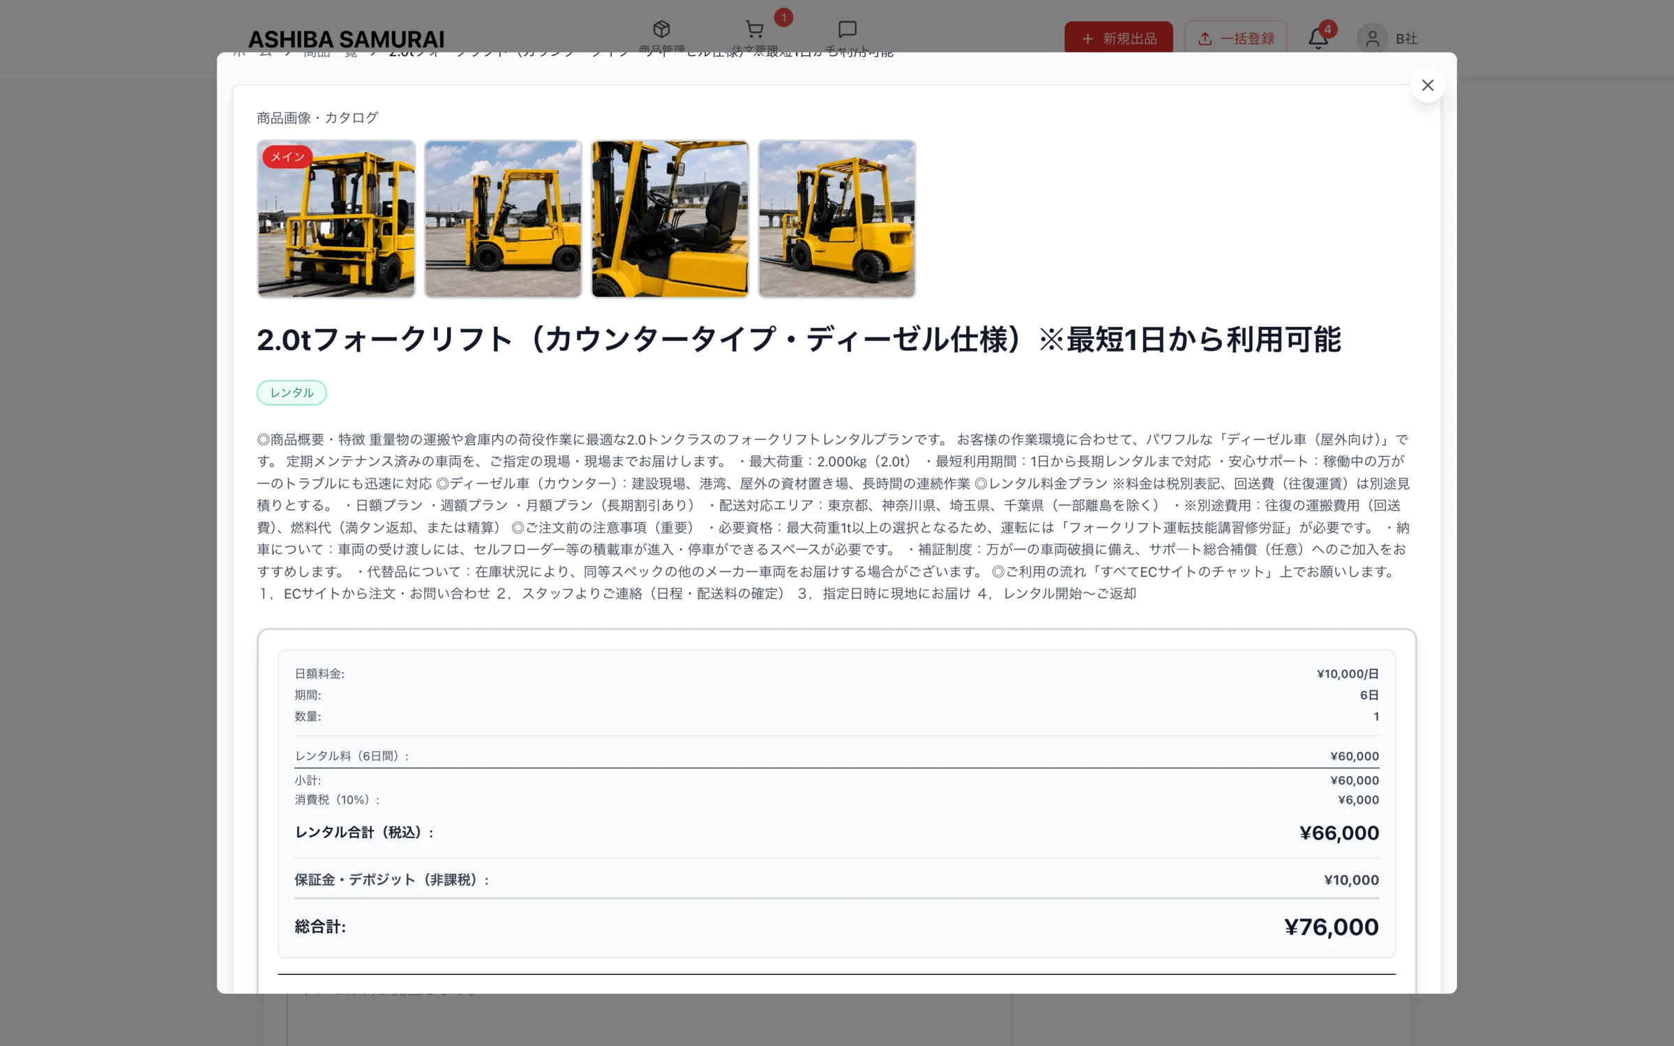Click the ASHIBA SAMURAI logo
The image size is (1674, 1046).
pyautogui.click(x=346, y=40)
